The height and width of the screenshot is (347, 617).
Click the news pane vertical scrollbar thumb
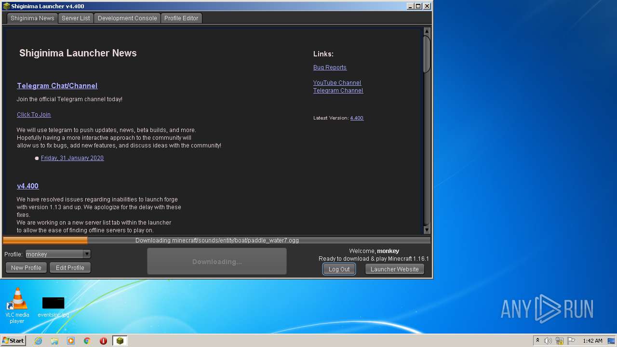427,54
